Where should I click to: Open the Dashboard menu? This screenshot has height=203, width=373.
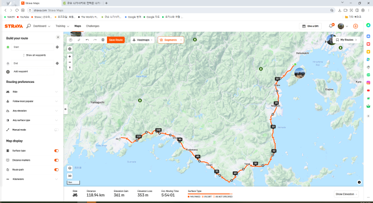coord(42,26)
